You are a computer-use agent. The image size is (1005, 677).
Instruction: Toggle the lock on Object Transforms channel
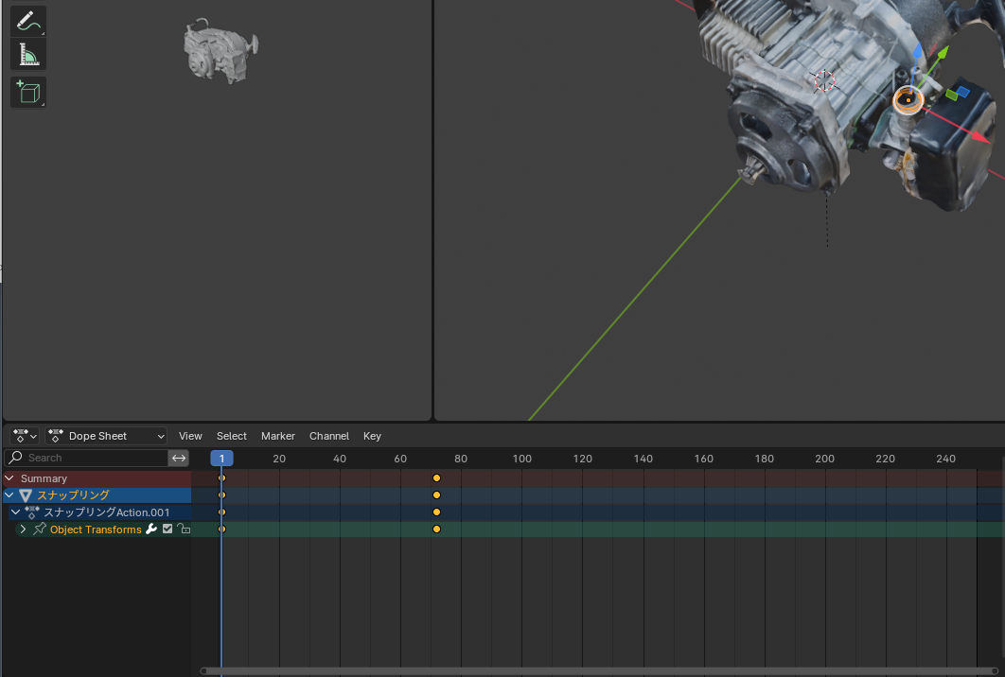pos(184,529)
